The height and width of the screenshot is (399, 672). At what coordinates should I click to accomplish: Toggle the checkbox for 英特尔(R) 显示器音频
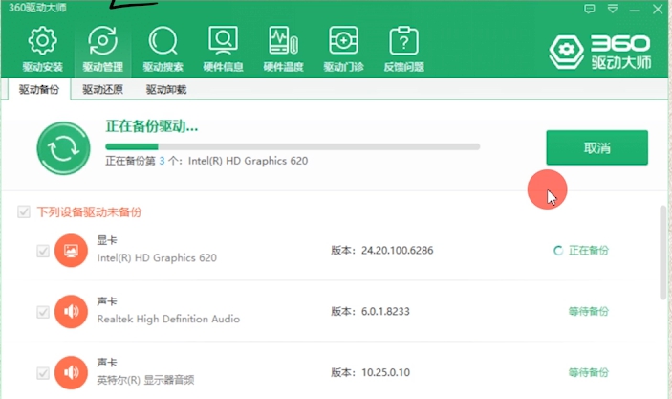tap(43, 373)
